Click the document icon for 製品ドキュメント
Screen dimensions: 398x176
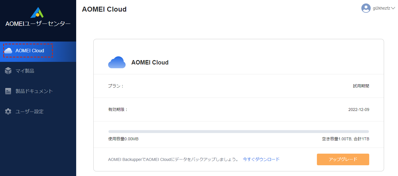[8, 91]
